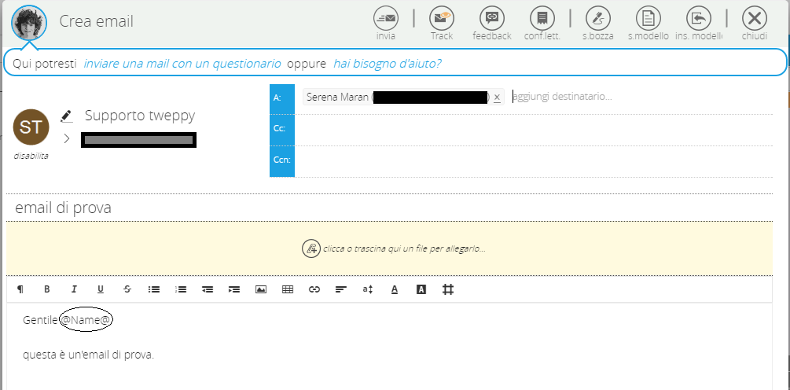Screen dimensions: 790x390
Task: Toggle read receipt conf.lett. option
Action: pos(542,18)
